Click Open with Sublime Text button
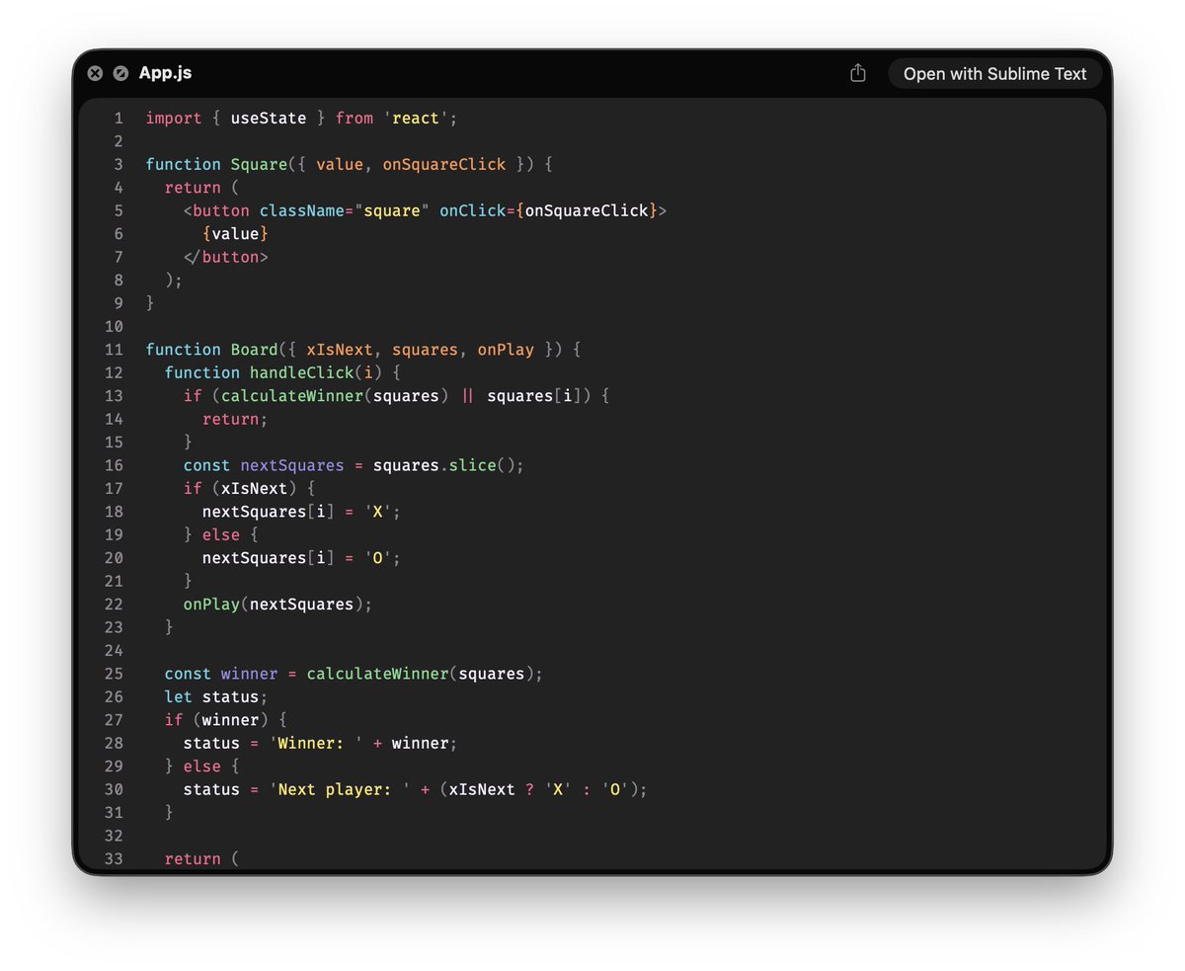The height and width of the screenshot is (971, 1185). tap(994, 73)
